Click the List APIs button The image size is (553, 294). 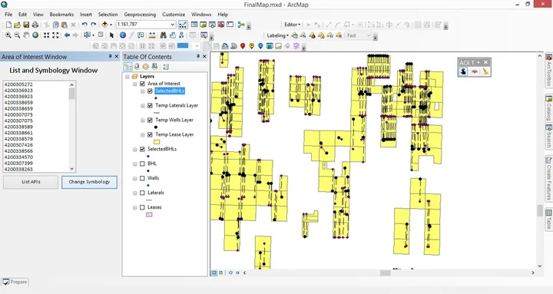[31, 182]
